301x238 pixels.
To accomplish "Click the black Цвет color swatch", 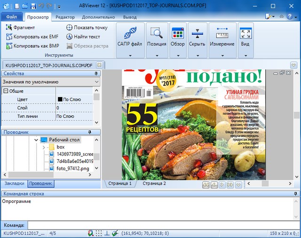I will pos(60,100).
